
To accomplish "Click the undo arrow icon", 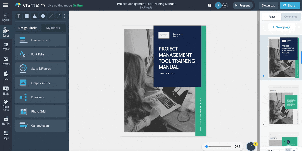I will (x=43, y=5).
